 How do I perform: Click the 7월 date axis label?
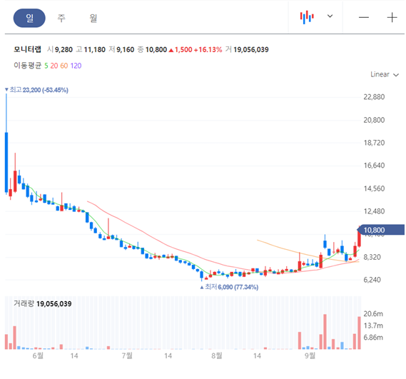127,355
